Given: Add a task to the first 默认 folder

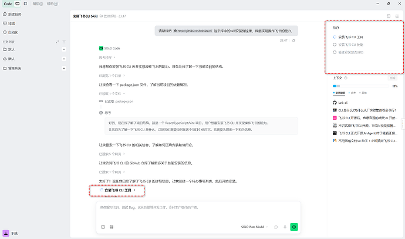Looking at the screenshot, I should tap(64, 49).
